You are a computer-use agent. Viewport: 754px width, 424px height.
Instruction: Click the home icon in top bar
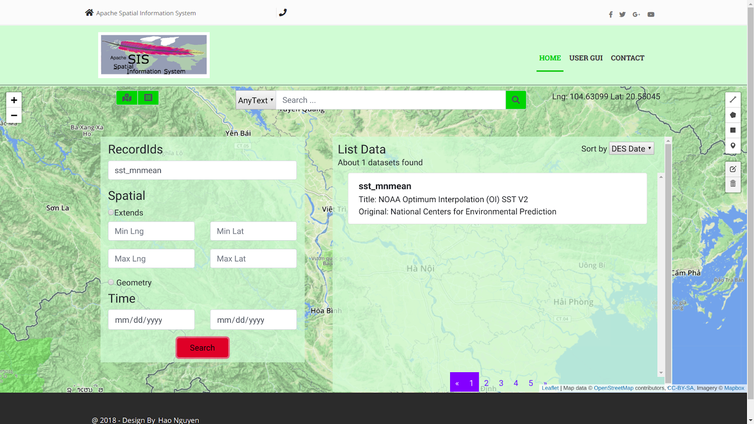click(89, 12)
